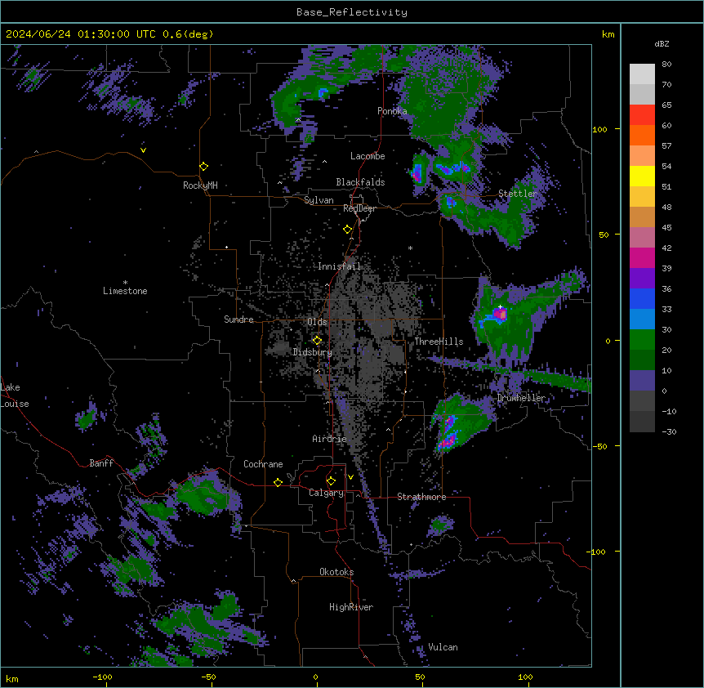
Task: Click the -100 tick label on the bottom axis
Action: [102, 677]
